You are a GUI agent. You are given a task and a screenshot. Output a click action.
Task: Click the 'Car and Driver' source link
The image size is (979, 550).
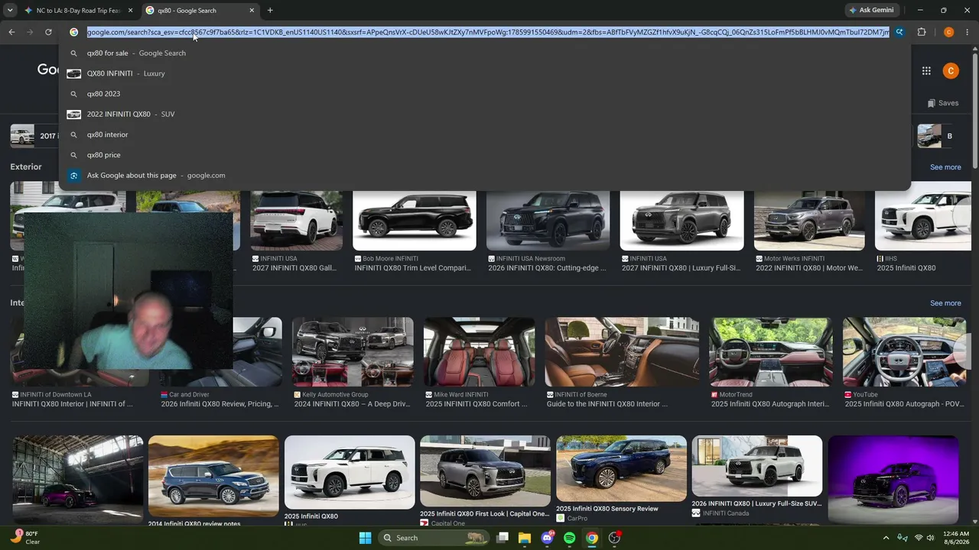point(189,395)
